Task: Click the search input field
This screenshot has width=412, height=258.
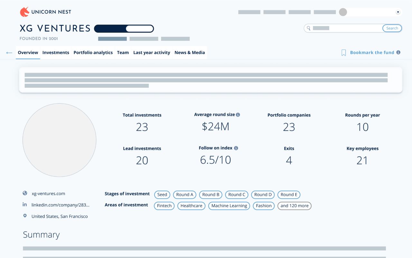Action: (x=346, y=28)
